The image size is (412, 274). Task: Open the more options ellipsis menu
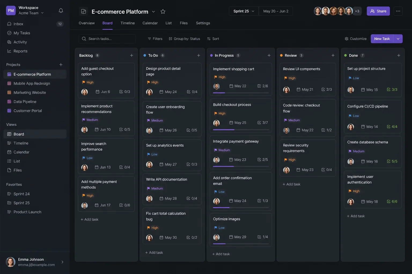coord(398,11)
